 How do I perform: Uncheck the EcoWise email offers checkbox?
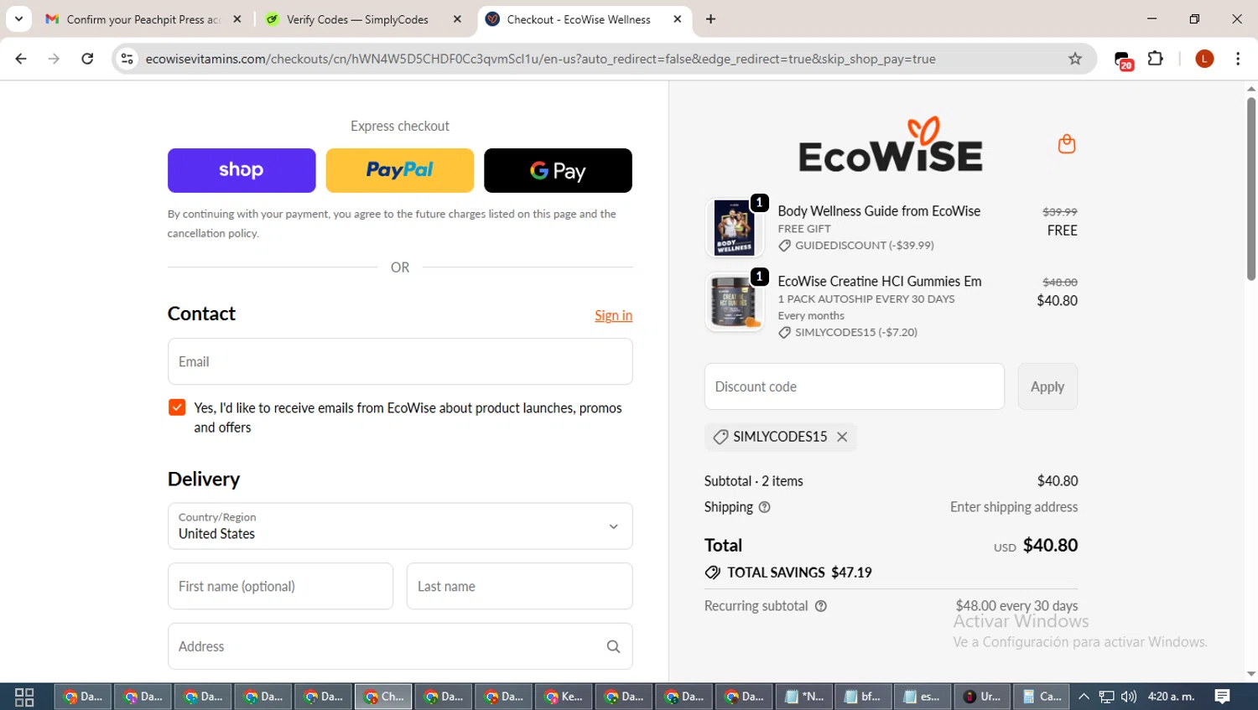tap(177, 407)
